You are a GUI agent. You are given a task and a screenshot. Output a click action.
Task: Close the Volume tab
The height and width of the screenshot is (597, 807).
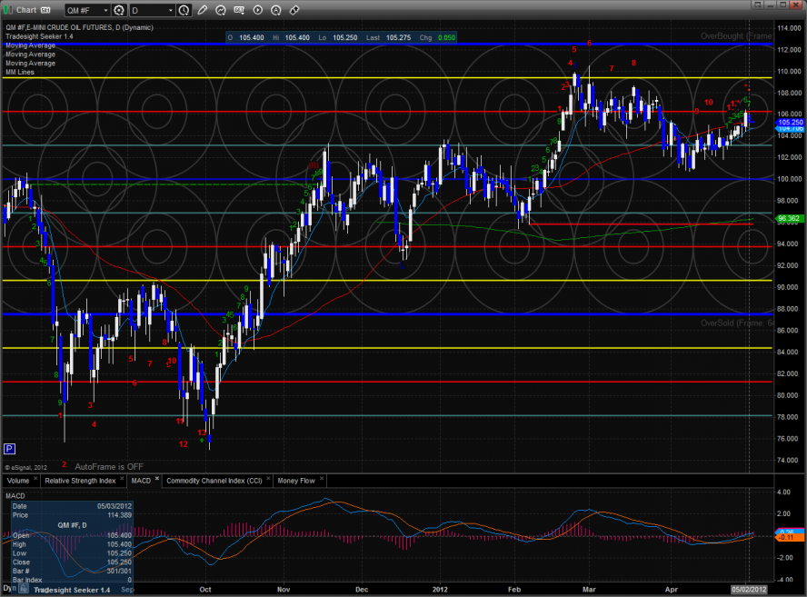pos(35,480)
